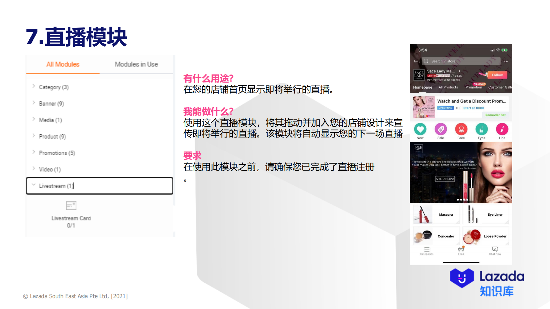Tap the Sace Lady logo on banner

[418, 149]
